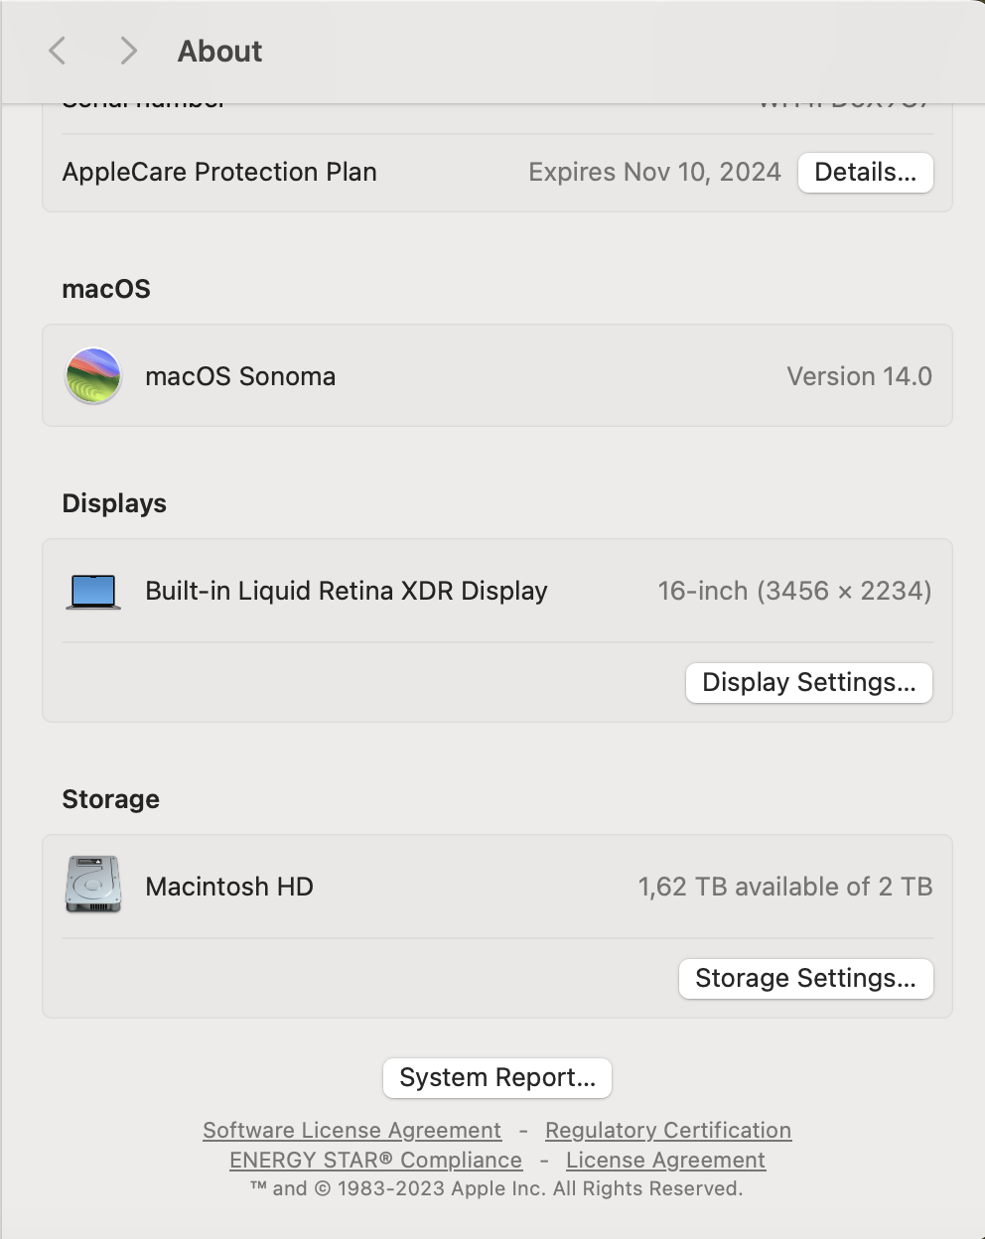Open the Software License Agreement link
The image size is (985, 1239).
[352, 1130]
